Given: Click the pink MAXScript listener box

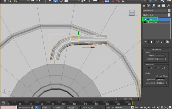Looking at the screenshot, I should 9,107.
